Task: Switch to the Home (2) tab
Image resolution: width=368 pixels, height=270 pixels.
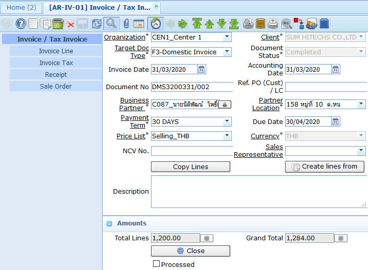Action: pyautogui.click(x=21, y=8)
